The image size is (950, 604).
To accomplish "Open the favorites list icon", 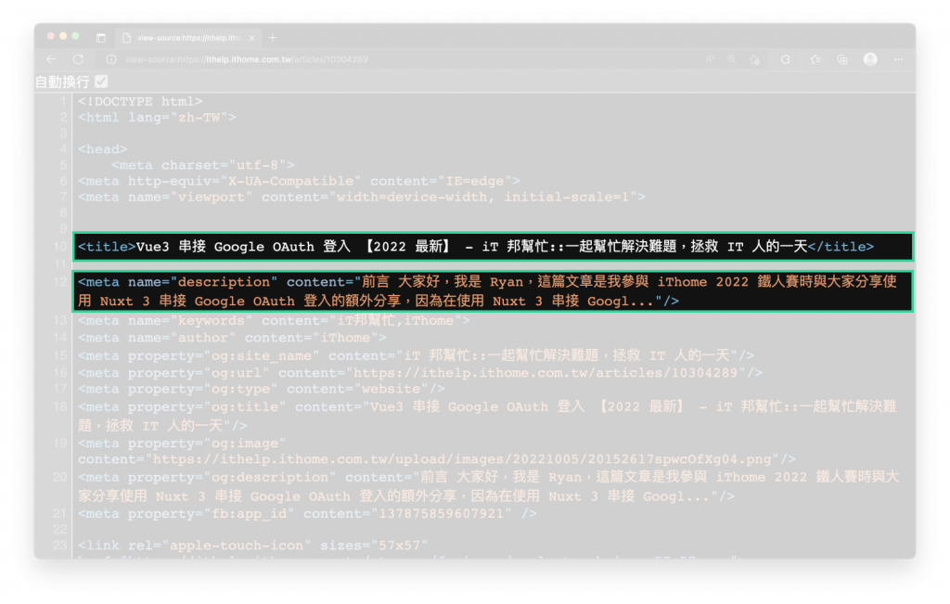I will pos(815,59).
